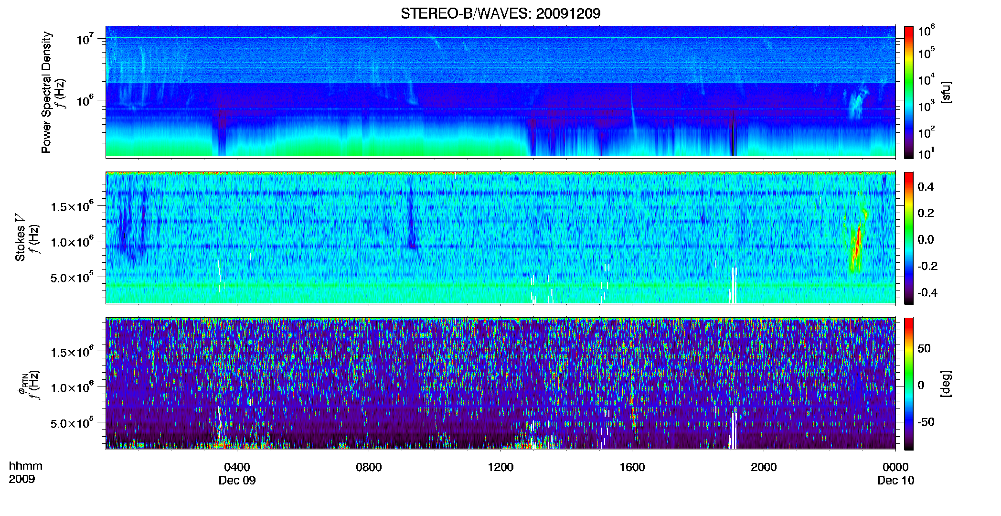The width and height of the screenshot is (1001, 516).
Task: Click the white data gap near 1900 in Stokes panel
Action: tap(733, 285)
